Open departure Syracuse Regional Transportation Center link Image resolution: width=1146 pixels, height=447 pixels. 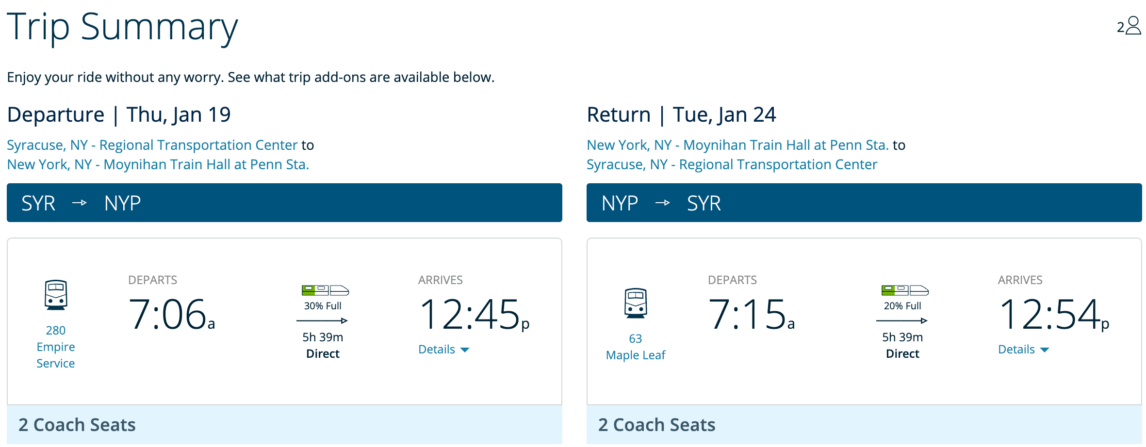152,145
